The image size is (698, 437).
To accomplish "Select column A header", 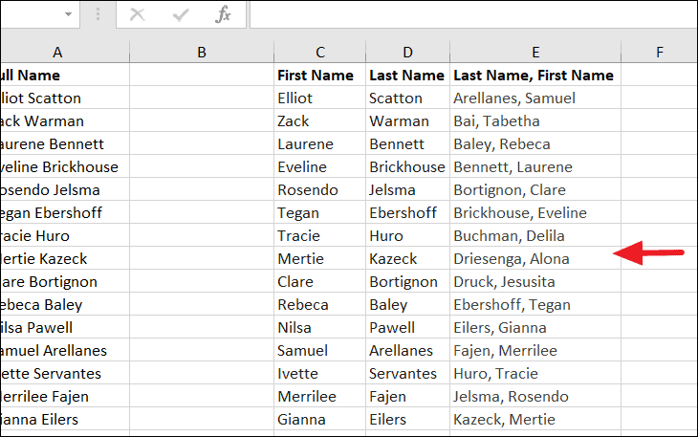I will [x=57, y=53].
